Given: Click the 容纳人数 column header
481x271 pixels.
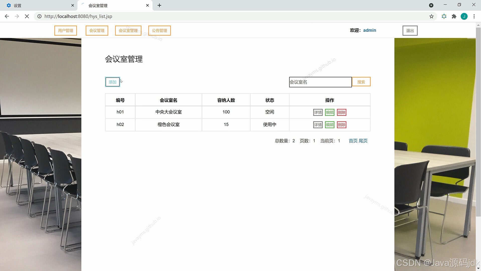Looking at the screenshot, I should 226,100.
